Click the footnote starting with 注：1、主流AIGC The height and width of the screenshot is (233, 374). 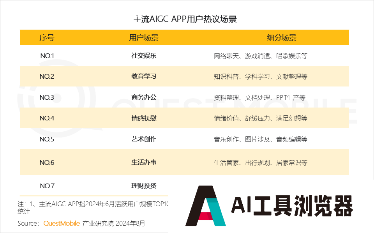(x=93, y=208)
